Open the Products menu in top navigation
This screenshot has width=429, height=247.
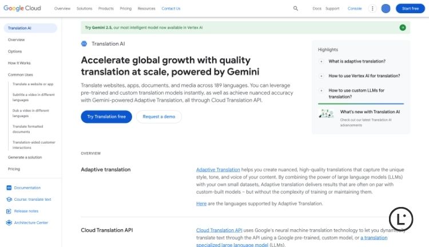point(106,9)
